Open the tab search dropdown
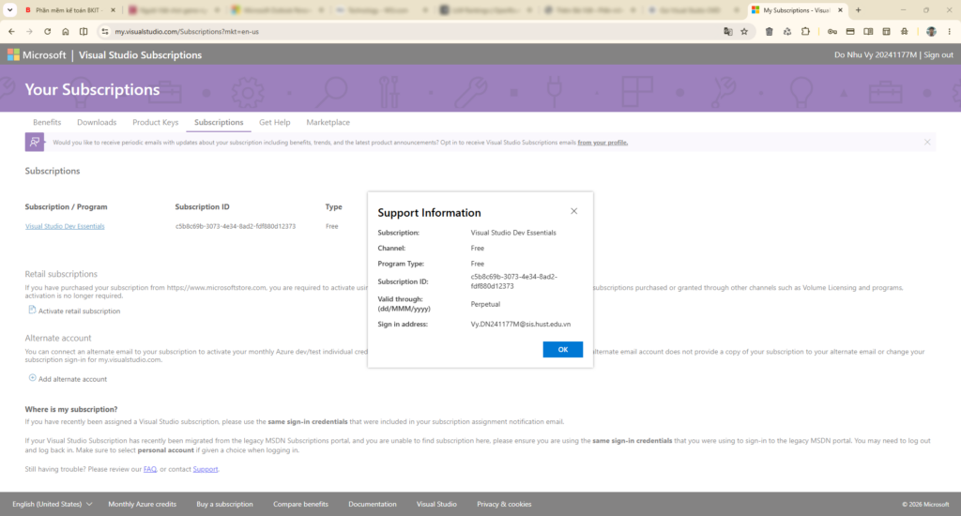Image resolution: width=961 pixels, height=516 pixels. (9, 9)
